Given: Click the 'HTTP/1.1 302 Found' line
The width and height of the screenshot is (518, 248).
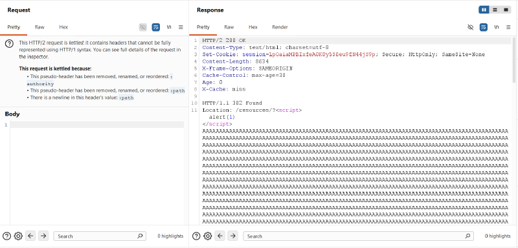Looking at the screenshot, I should click(x=232, y=103).
